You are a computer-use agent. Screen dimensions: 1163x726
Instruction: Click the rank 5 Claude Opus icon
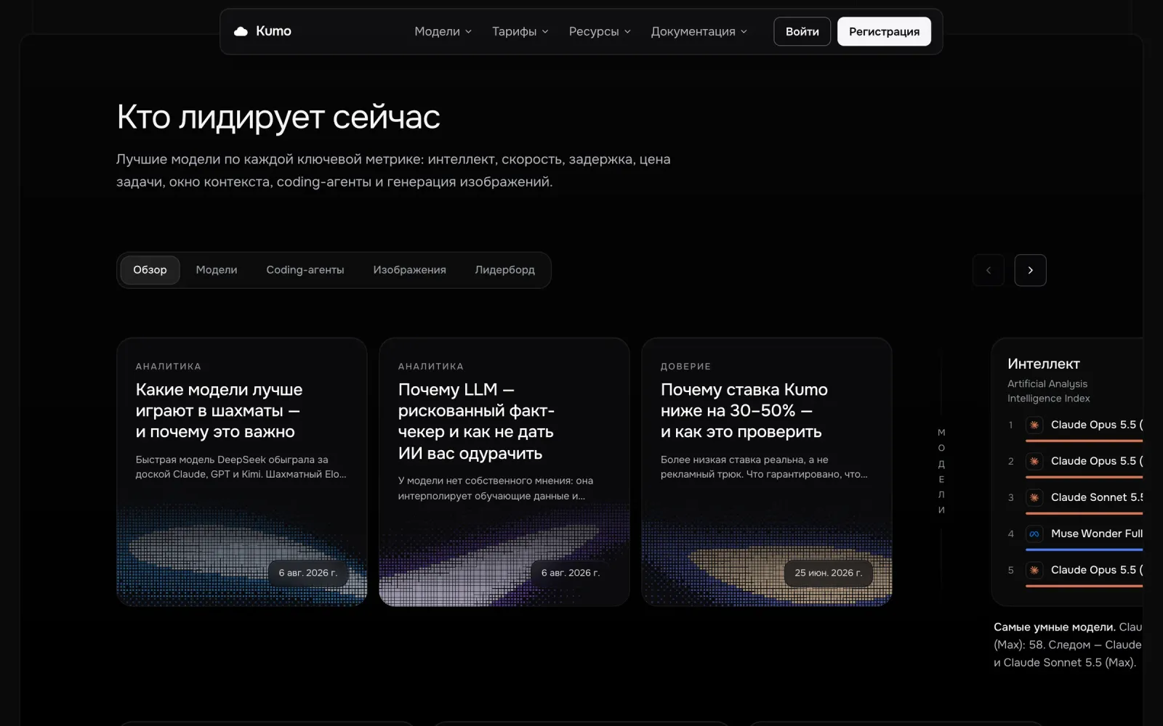coord(1034,570)
